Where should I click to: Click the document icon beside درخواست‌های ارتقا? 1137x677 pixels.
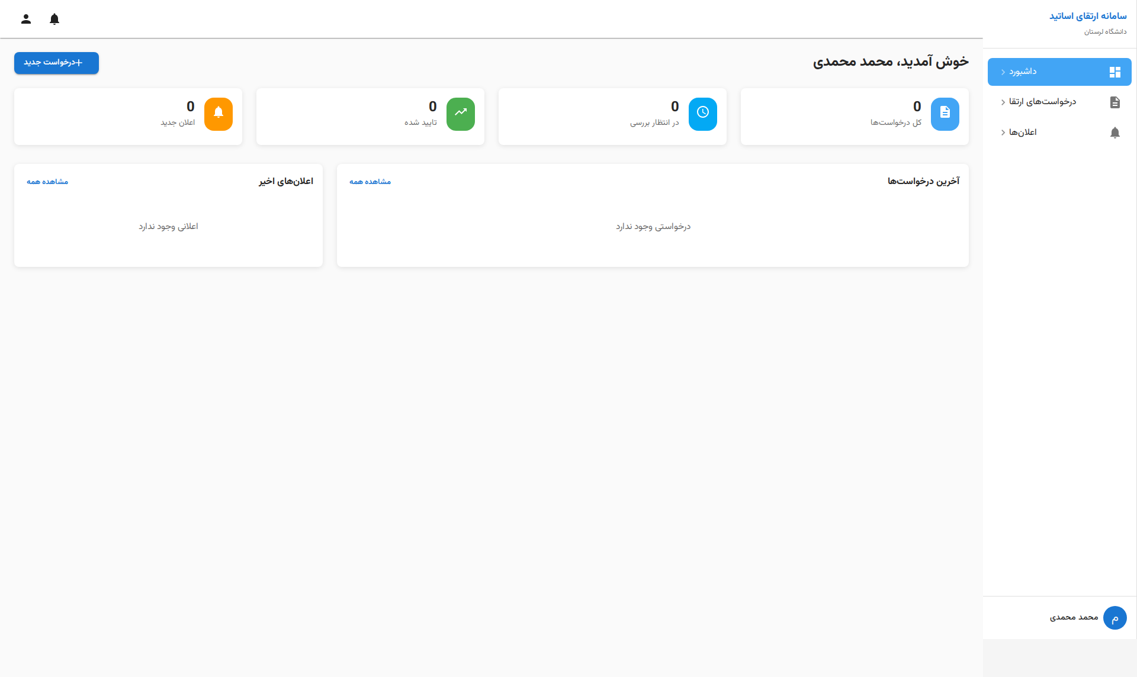pos(1114,102)
